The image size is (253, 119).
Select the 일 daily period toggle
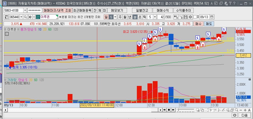(106, 17)
